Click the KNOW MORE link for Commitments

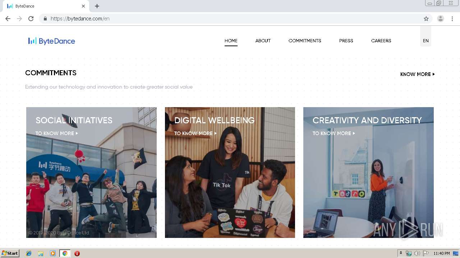point(418,74)
